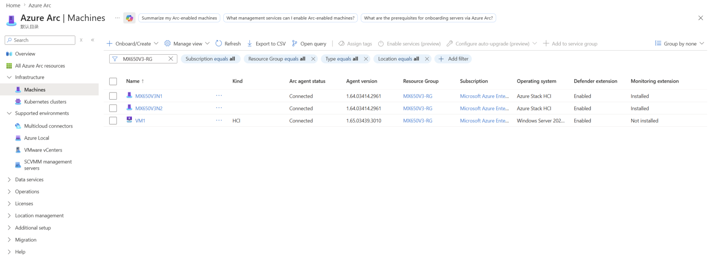The image size is (713, 258).
Task: Open the Onboard/Create dropdown
Action: coord(132,44)
